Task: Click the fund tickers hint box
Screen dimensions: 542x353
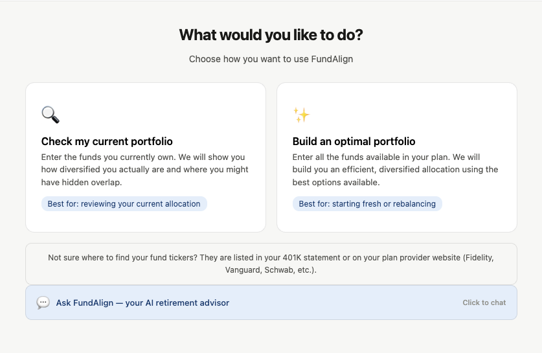Action: [271, 264]
